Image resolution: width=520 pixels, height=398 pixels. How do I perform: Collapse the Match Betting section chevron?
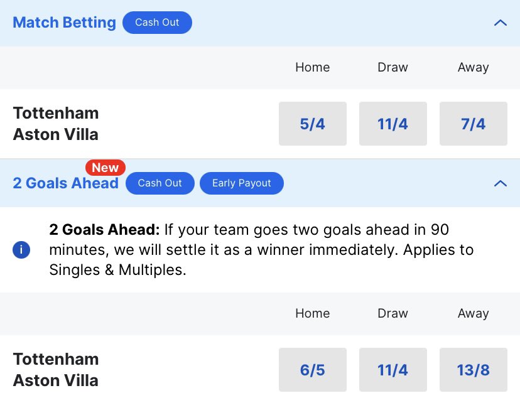point(501,23)
